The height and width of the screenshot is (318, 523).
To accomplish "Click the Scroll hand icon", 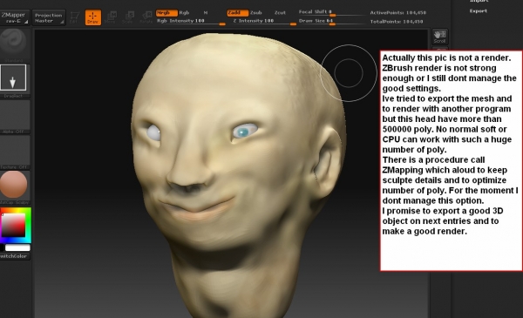I will pyautogui.click(x=439, y=37).
